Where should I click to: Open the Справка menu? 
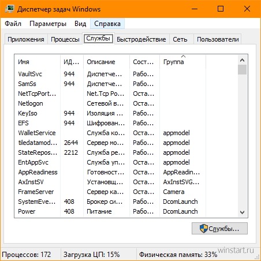107,24
